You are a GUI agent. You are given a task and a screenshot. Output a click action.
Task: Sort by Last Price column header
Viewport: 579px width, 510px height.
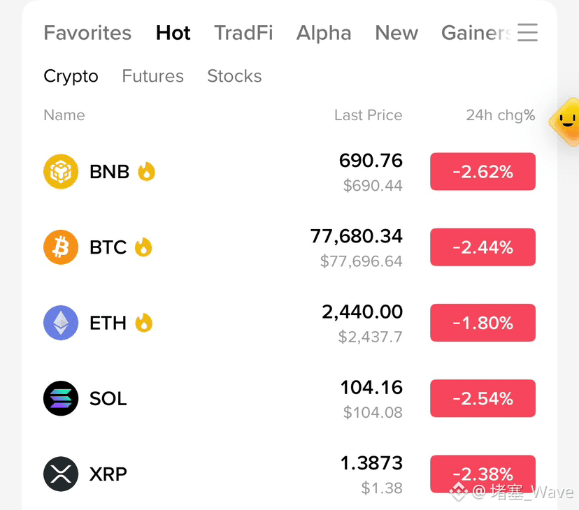[368, 115]
